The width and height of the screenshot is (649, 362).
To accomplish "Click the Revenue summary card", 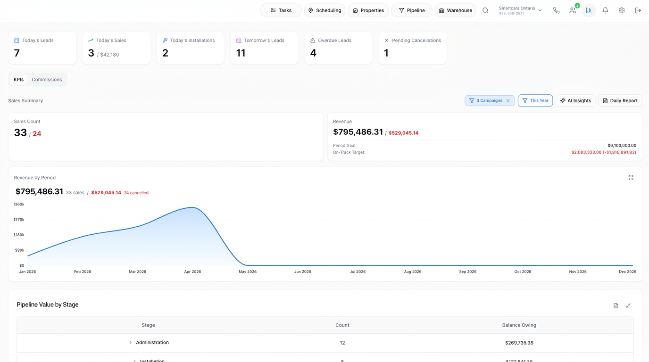I will (x=485, y=137).
